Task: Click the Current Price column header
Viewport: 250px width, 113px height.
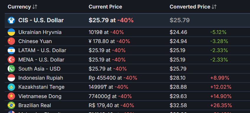Action: tap(105, 7)
